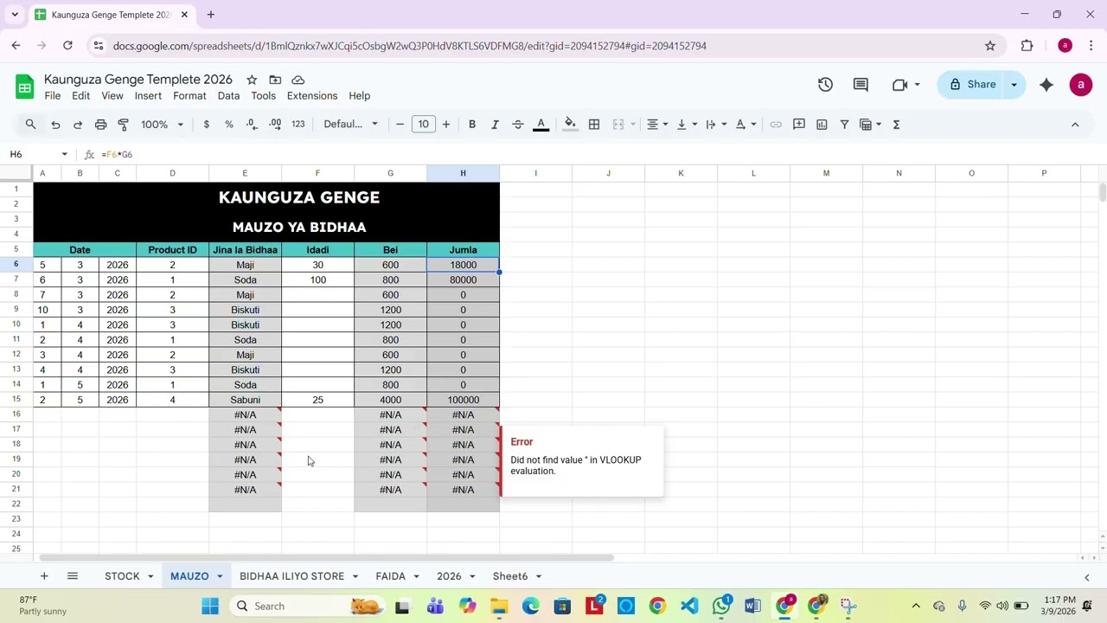Click the Undo icon in toolbar

click(x=55, y=125)
